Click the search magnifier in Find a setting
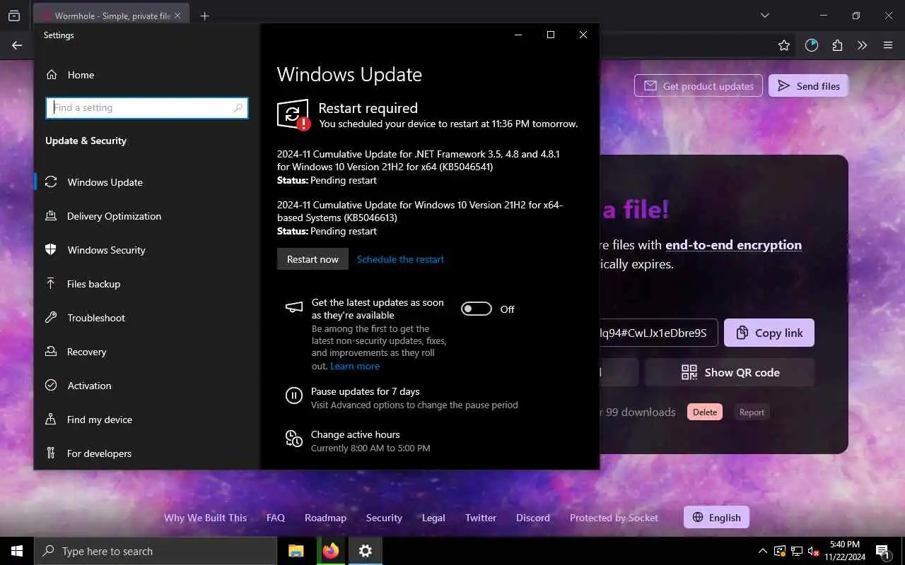905x565 pixels. pyautogui.click(x=238, y=108)
